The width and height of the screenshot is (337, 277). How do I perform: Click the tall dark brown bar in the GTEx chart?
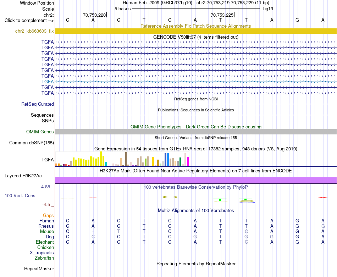[126, 159]
